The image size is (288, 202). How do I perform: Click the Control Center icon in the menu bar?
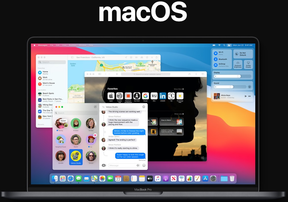click(229, 45)
